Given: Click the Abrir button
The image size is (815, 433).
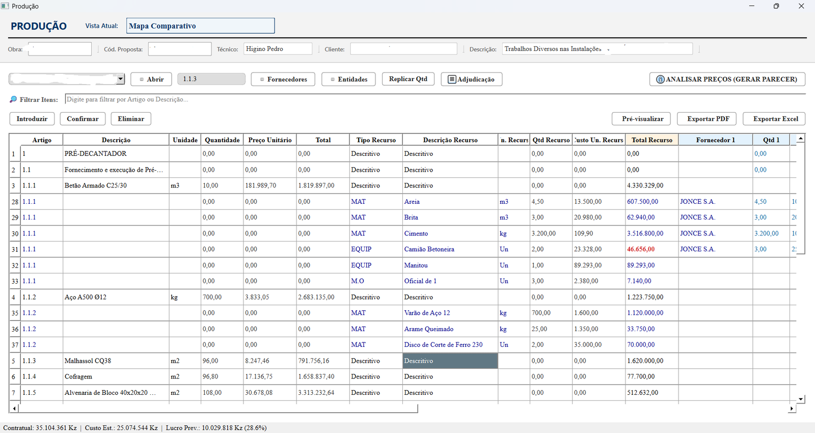Looking at the screenshot, I should [x=151, y=79].
